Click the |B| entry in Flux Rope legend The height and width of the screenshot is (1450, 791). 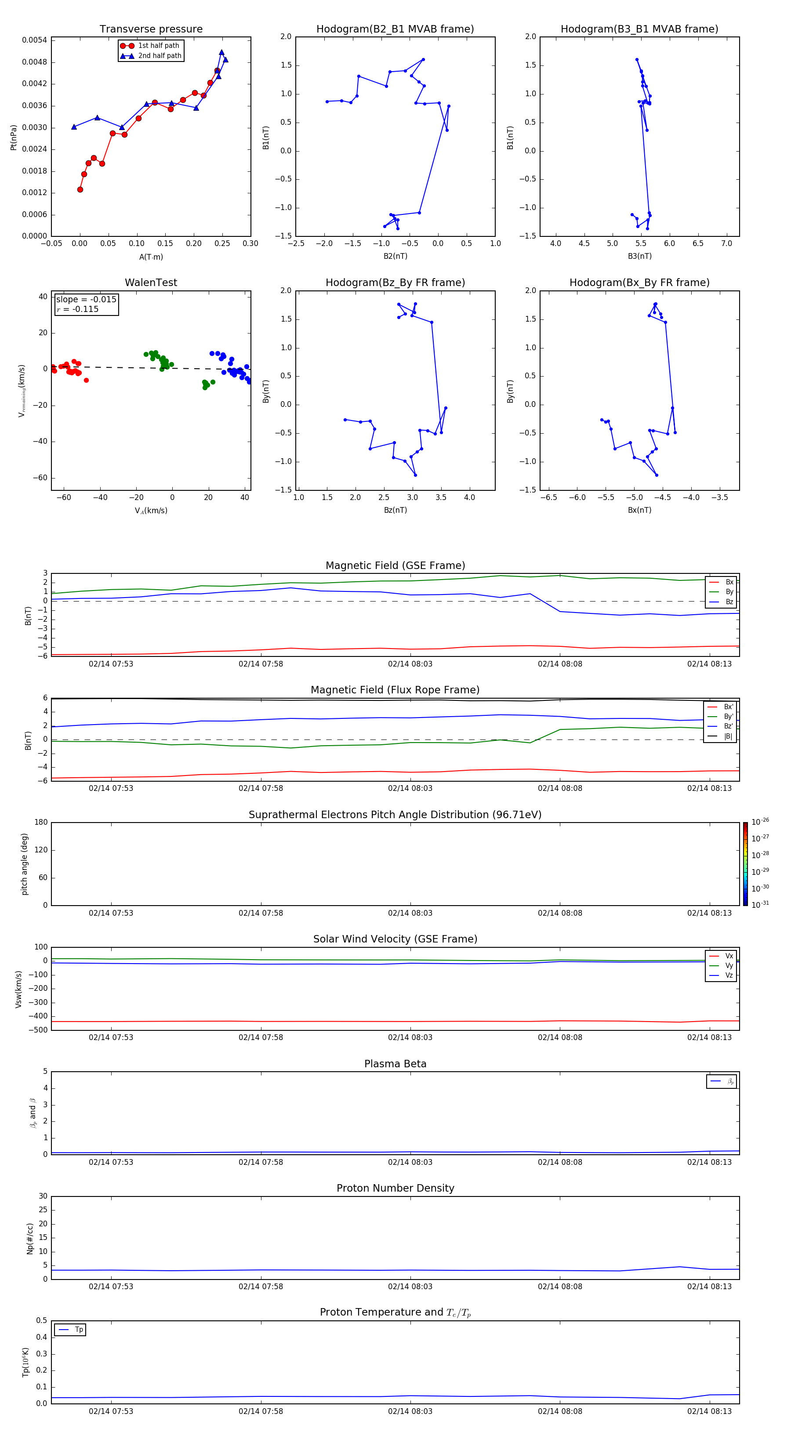click(720, 736)
